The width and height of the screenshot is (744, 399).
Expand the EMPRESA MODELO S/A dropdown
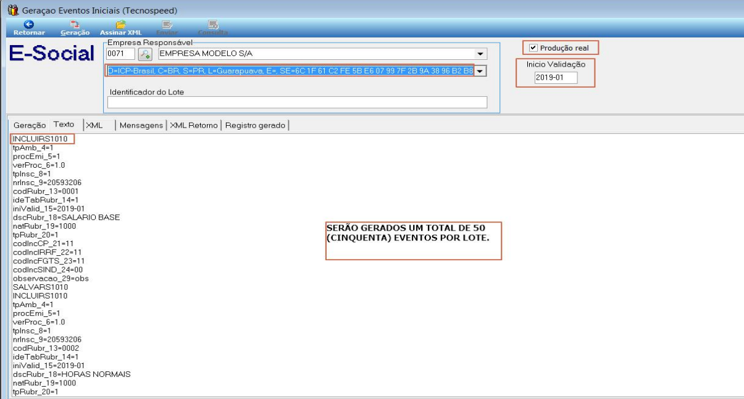click(x=480, y=54)
